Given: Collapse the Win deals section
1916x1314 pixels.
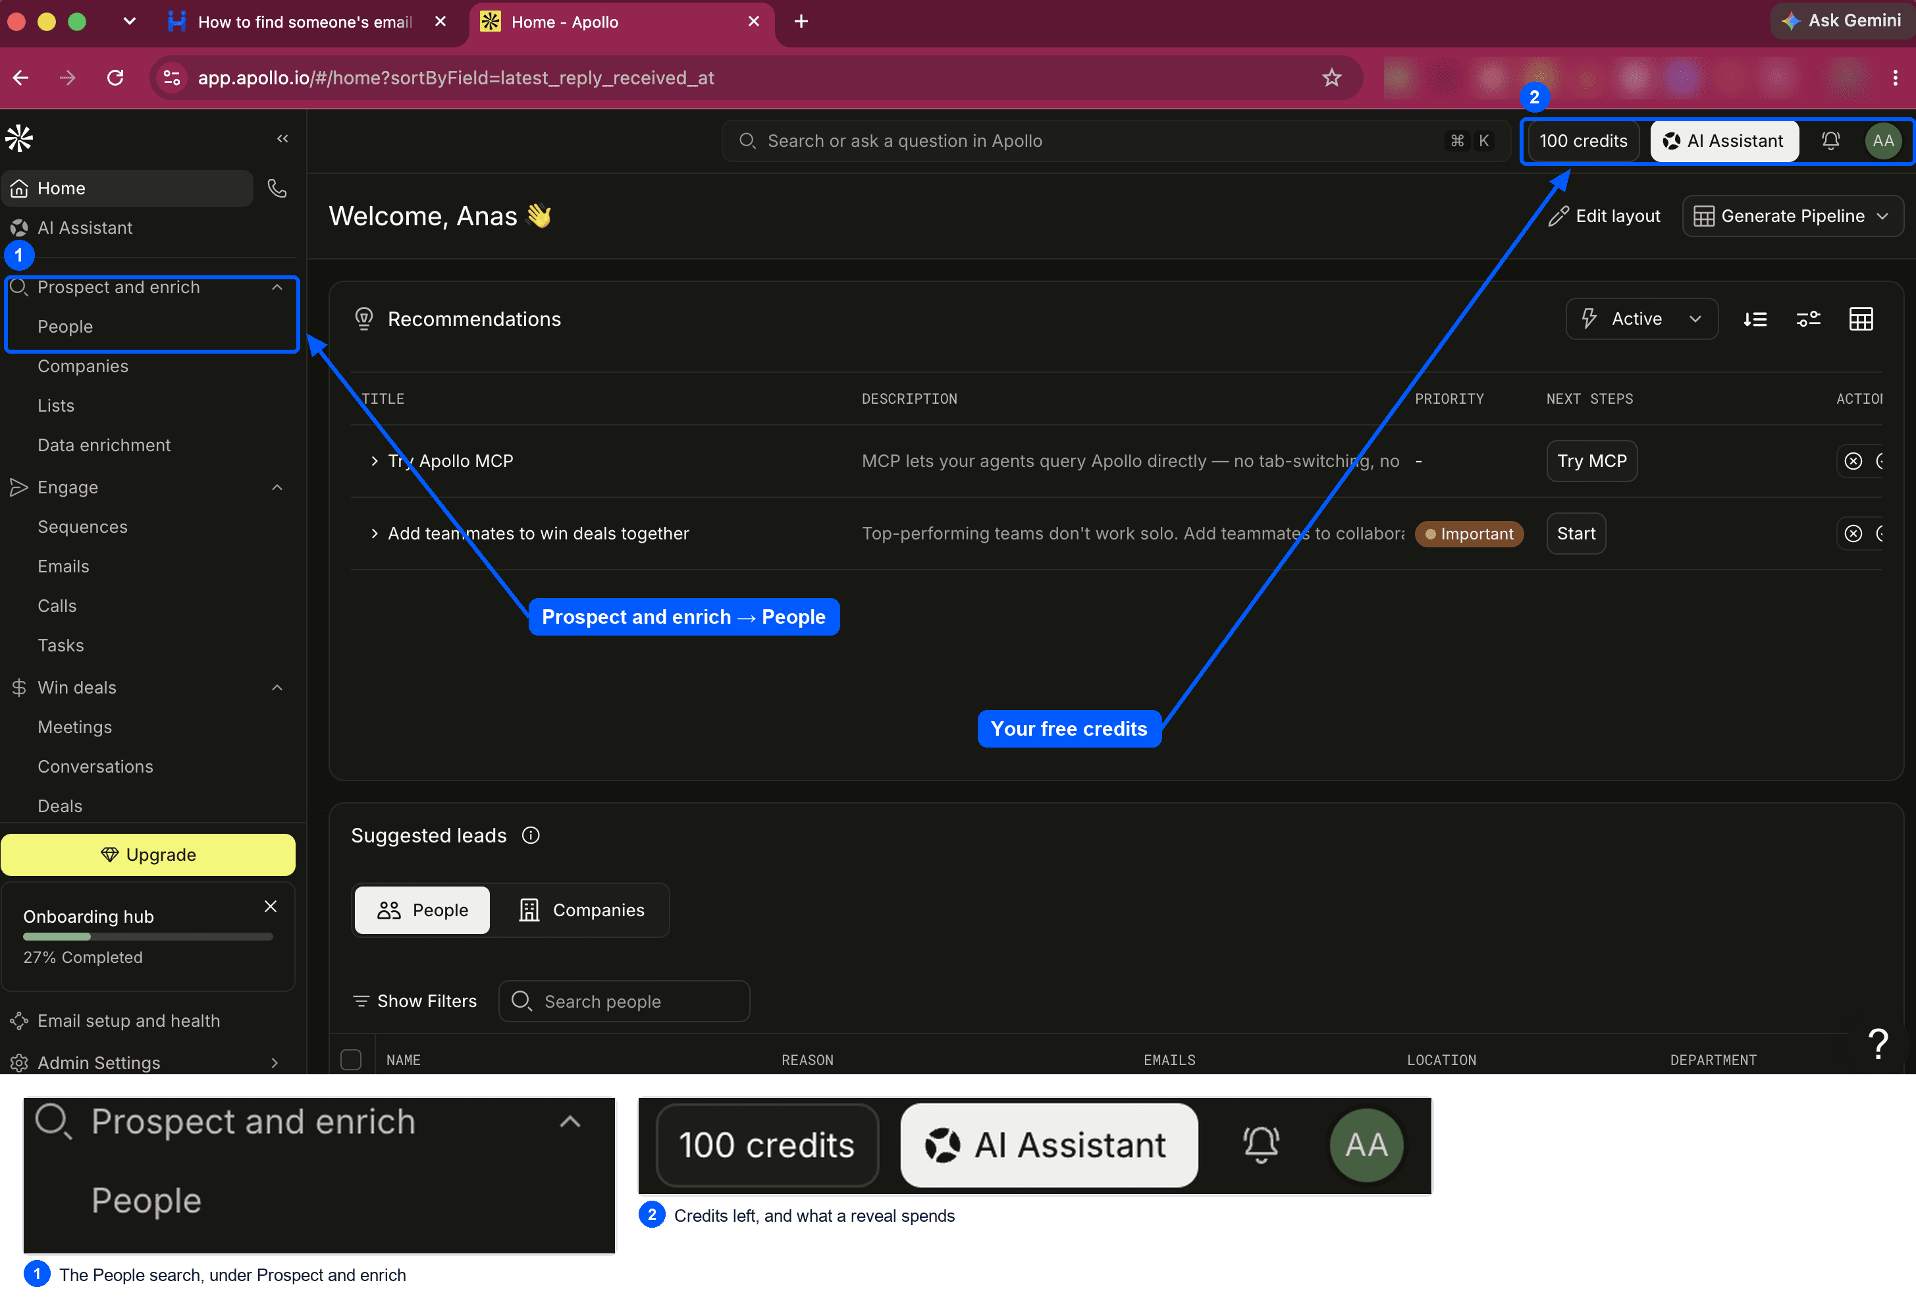Looking at the screenshot, I should 277,688.
